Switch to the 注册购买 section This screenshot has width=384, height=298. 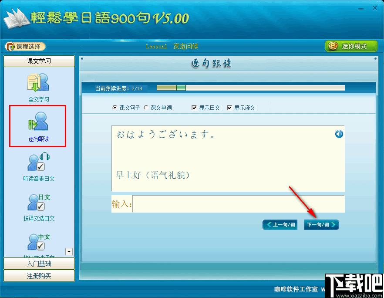click(39, 275)
